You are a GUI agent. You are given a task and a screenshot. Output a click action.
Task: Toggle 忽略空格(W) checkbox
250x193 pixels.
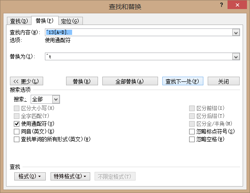(192, 140)
